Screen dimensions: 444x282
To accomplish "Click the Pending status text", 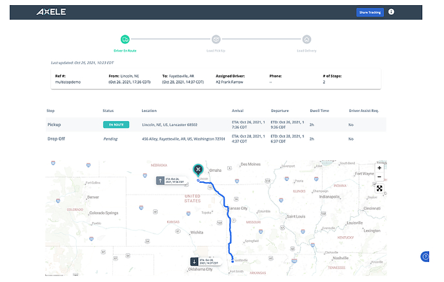I will 110,139.
